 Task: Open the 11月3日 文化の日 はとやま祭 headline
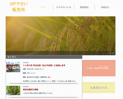(x=44, y=66)
